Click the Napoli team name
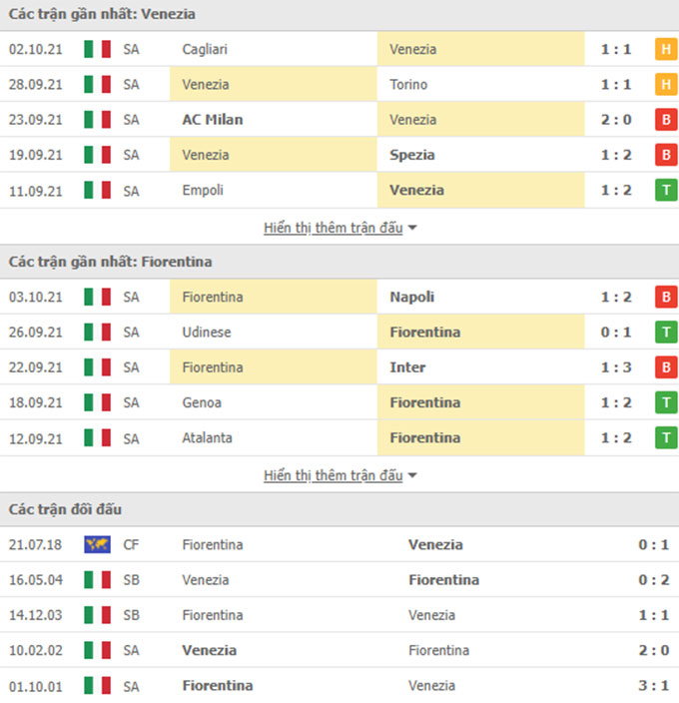The image size is (679, 703). 411,297
